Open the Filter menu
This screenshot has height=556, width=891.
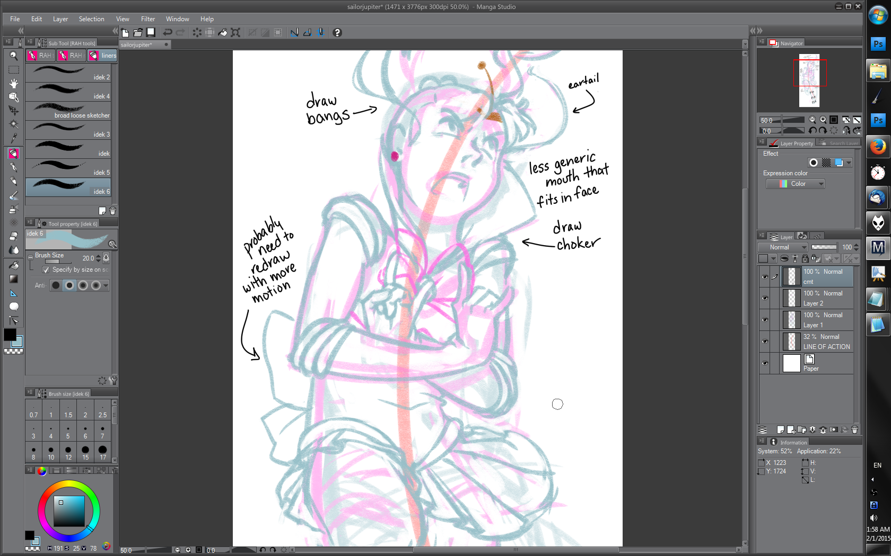click(148, 19)
